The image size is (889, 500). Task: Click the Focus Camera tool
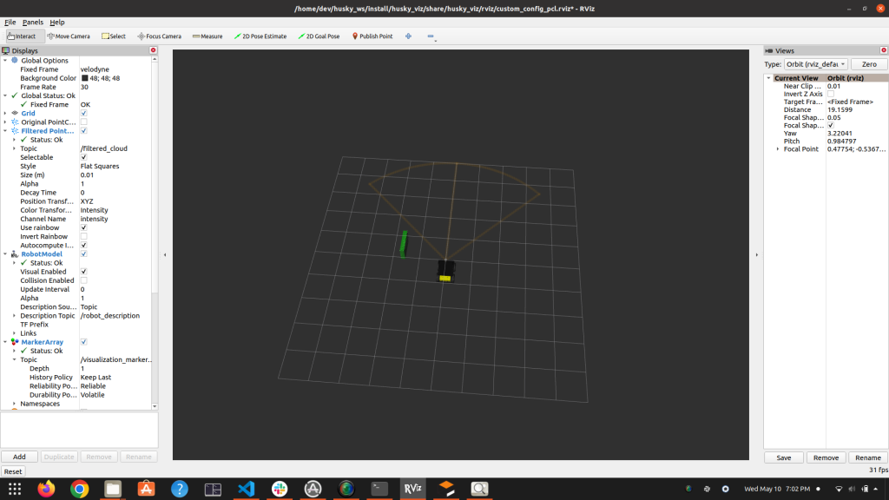point(159,36)
